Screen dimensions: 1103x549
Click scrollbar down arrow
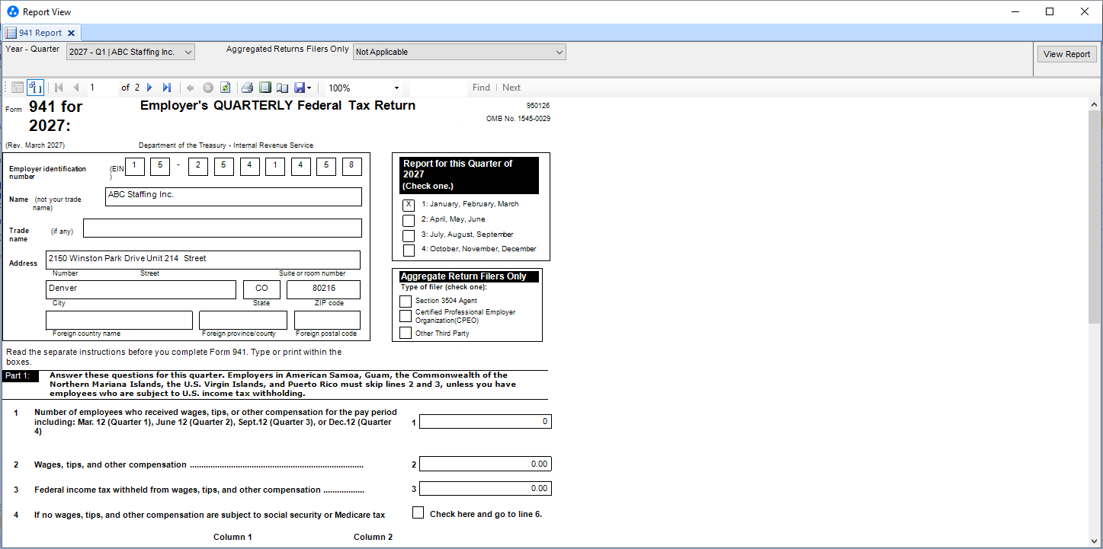1094,541
